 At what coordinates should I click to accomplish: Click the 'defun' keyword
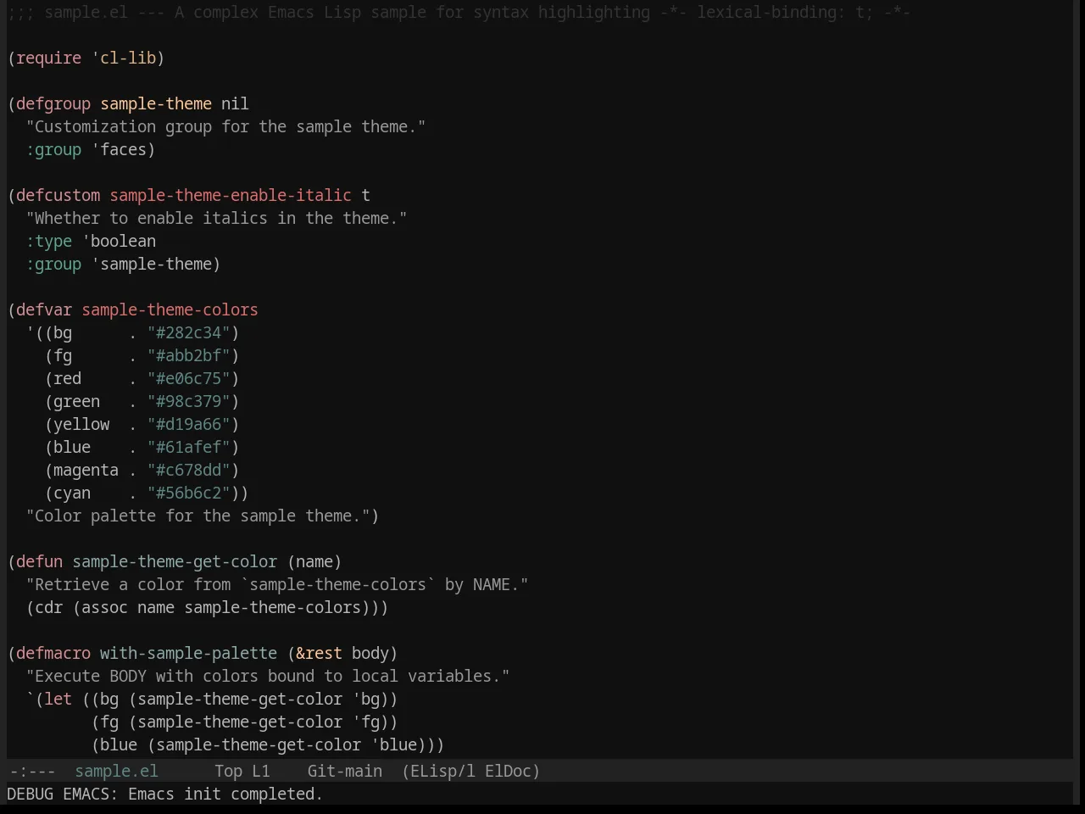point(40,561)
